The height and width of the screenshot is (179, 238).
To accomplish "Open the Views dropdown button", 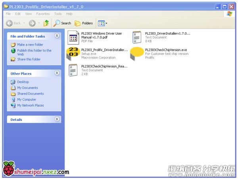I will point(103,23).
